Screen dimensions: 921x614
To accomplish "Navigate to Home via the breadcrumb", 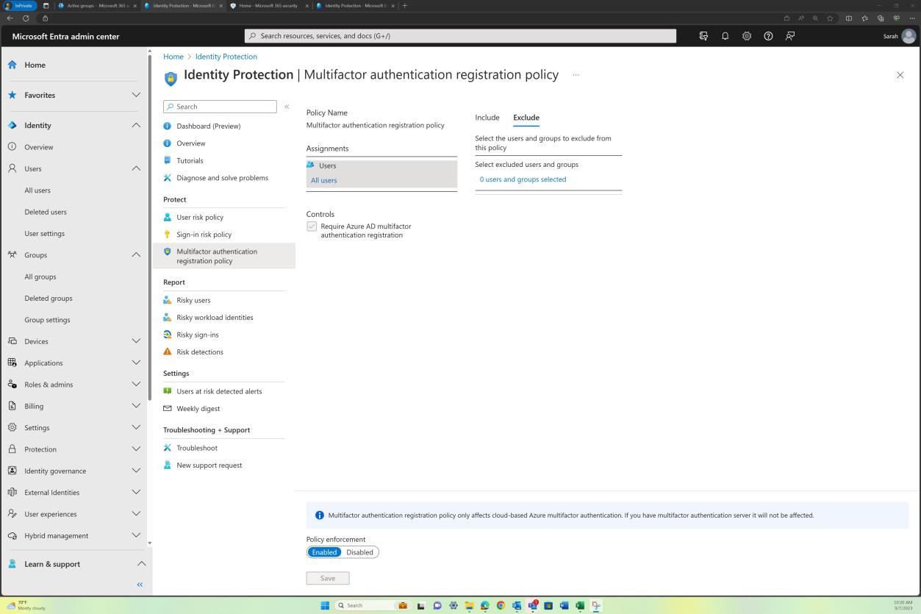I will click(173, 56).
